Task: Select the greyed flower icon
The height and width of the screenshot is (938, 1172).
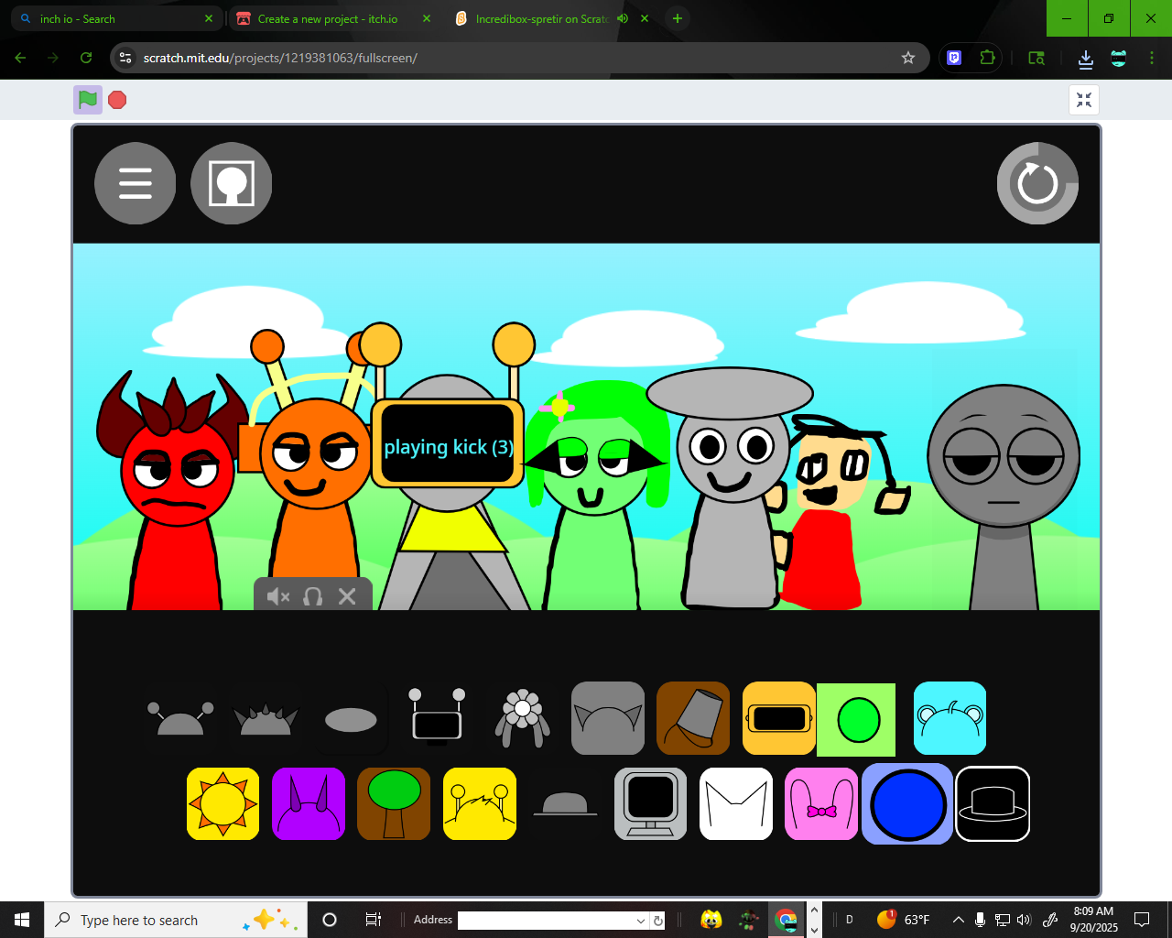Action: (x=522, y=718)
